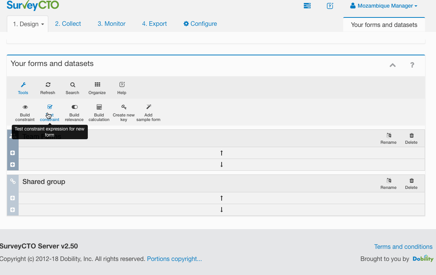
Task: Create new key tool
Action: (x=124, y=113)
